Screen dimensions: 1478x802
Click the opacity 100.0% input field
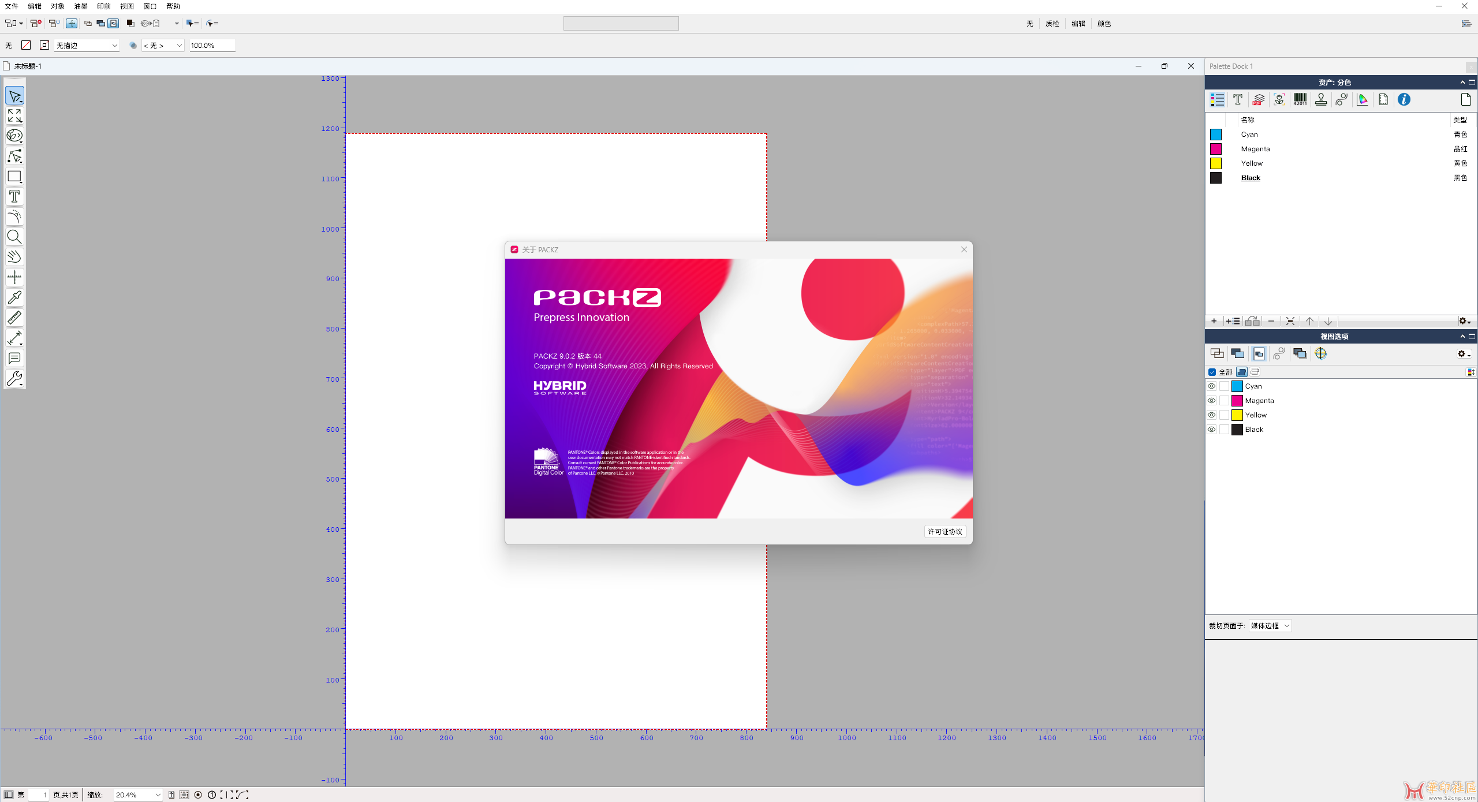click(x=212, y=46)
